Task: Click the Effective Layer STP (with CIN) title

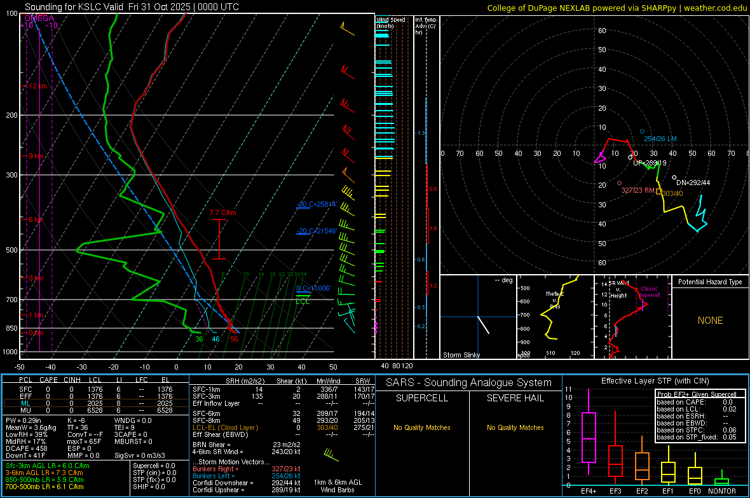Action: coord(655,381)
